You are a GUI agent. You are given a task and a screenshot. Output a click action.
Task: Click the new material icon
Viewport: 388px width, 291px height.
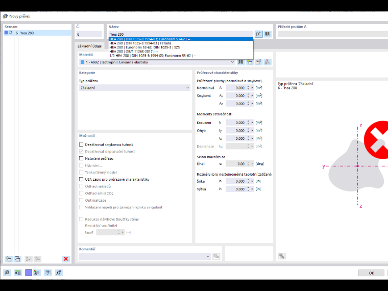250,62
